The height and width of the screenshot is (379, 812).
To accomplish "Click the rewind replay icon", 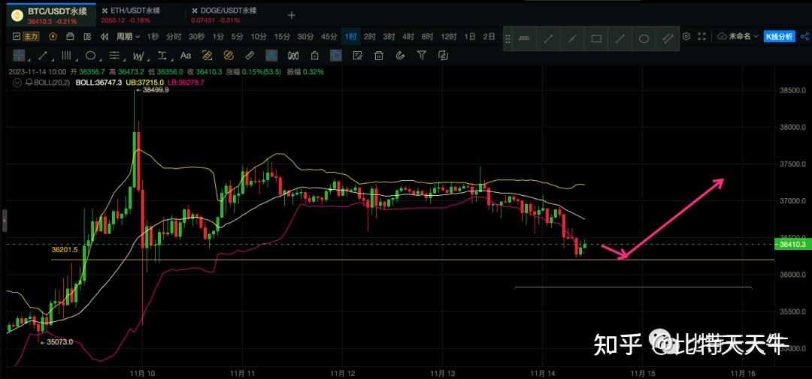I will pos(104,37).
